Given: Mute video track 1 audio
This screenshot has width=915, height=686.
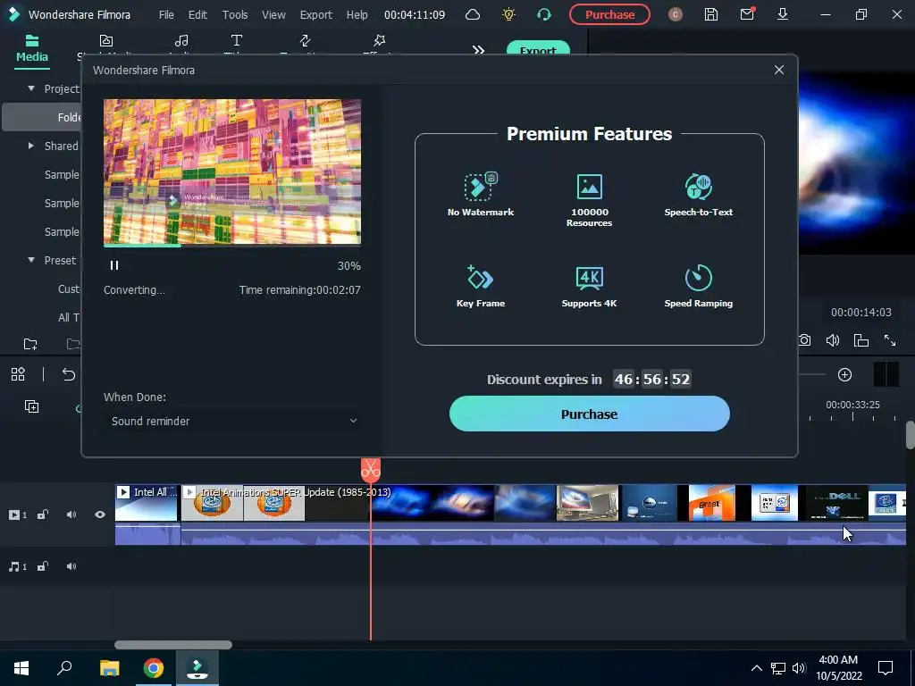Looking at the screenshot, I should click(x=71, y=514).
